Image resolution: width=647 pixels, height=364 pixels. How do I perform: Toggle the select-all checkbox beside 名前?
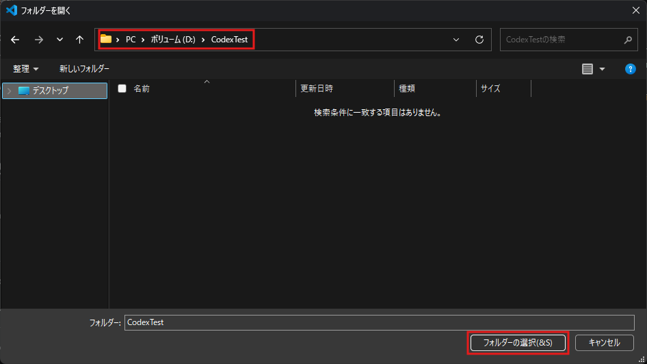pyautogui.click(x=122, y=89)
